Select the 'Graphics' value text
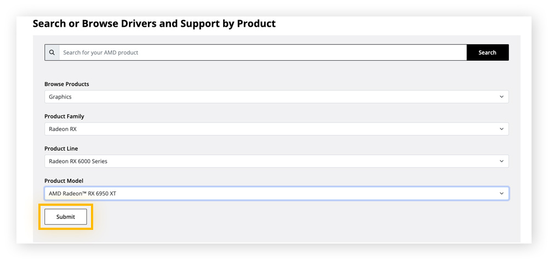 tap(60, 97)
